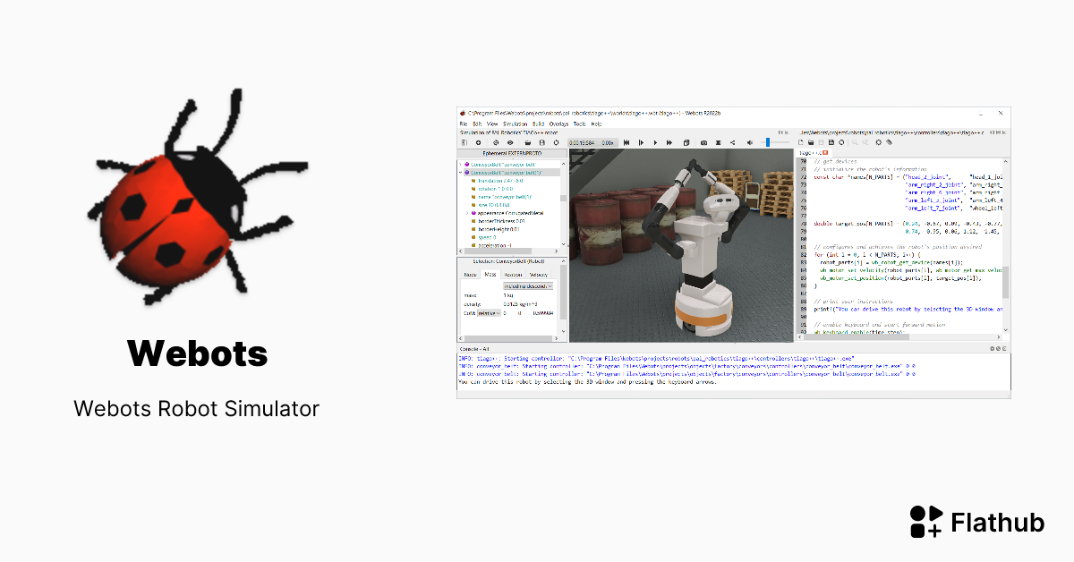This screenshot has height=562, width=1074.
Task: Open the "including descendants" dropdown on Mass tab
Action: pyautogui.click(x=529, y=285)
